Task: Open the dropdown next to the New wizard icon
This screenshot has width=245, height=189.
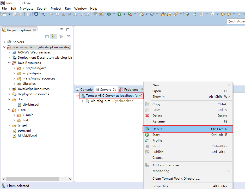Action: pyautogui.click(x=9, y=14)
